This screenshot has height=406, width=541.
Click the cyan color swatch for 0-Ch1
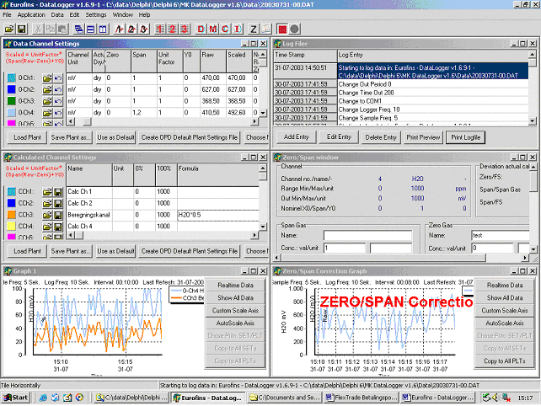click(x=12, y=78)
